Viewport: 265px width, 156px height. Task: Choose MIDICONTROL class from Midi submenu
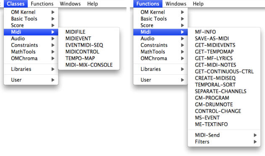tap(89, 52)
